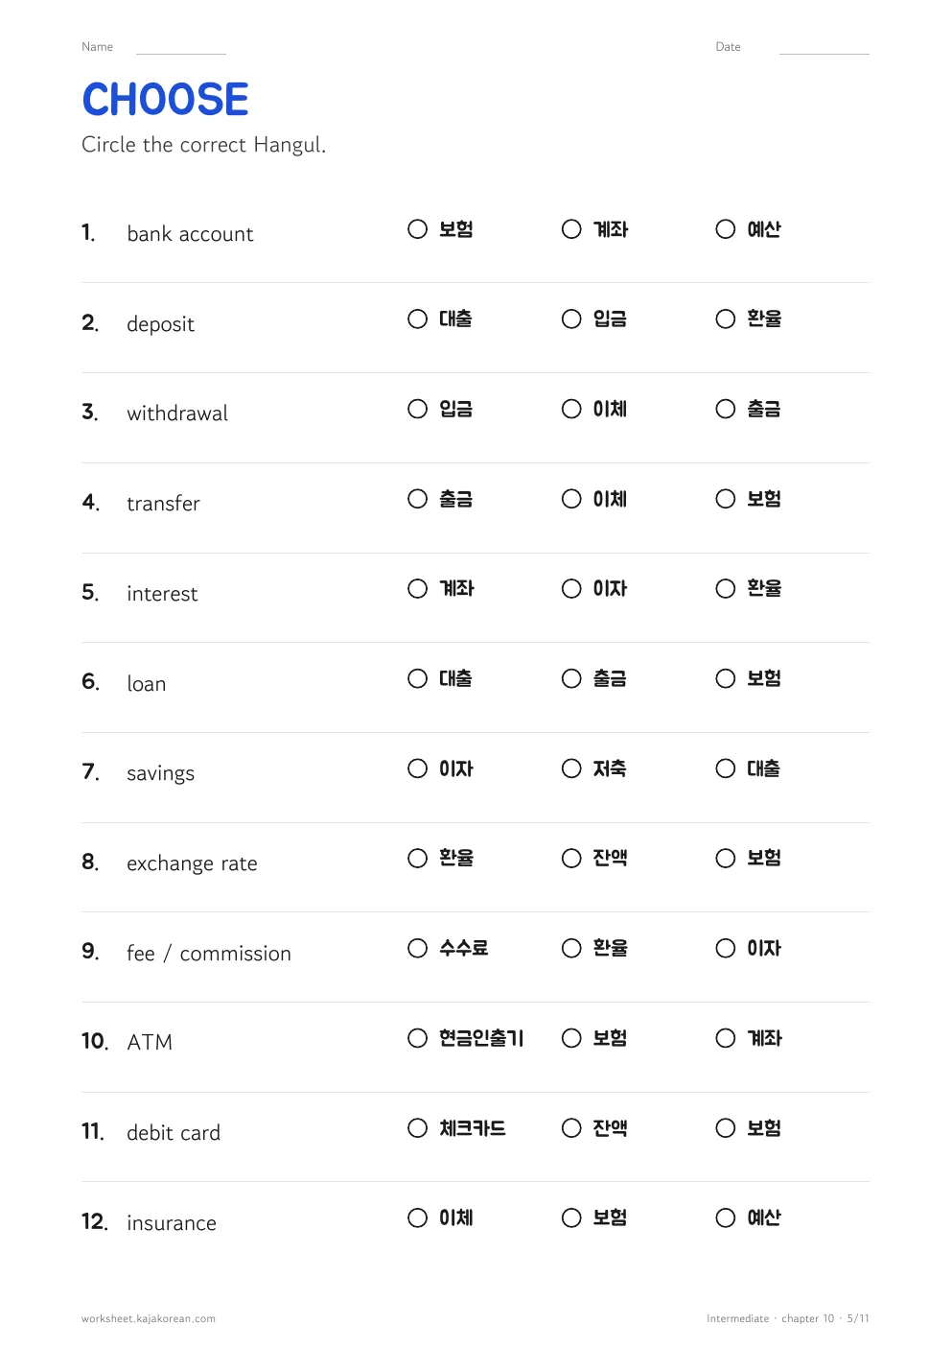Select the 저축 option for savings
This screenshot has height=1347, width=952.
(x=571, y=768)
